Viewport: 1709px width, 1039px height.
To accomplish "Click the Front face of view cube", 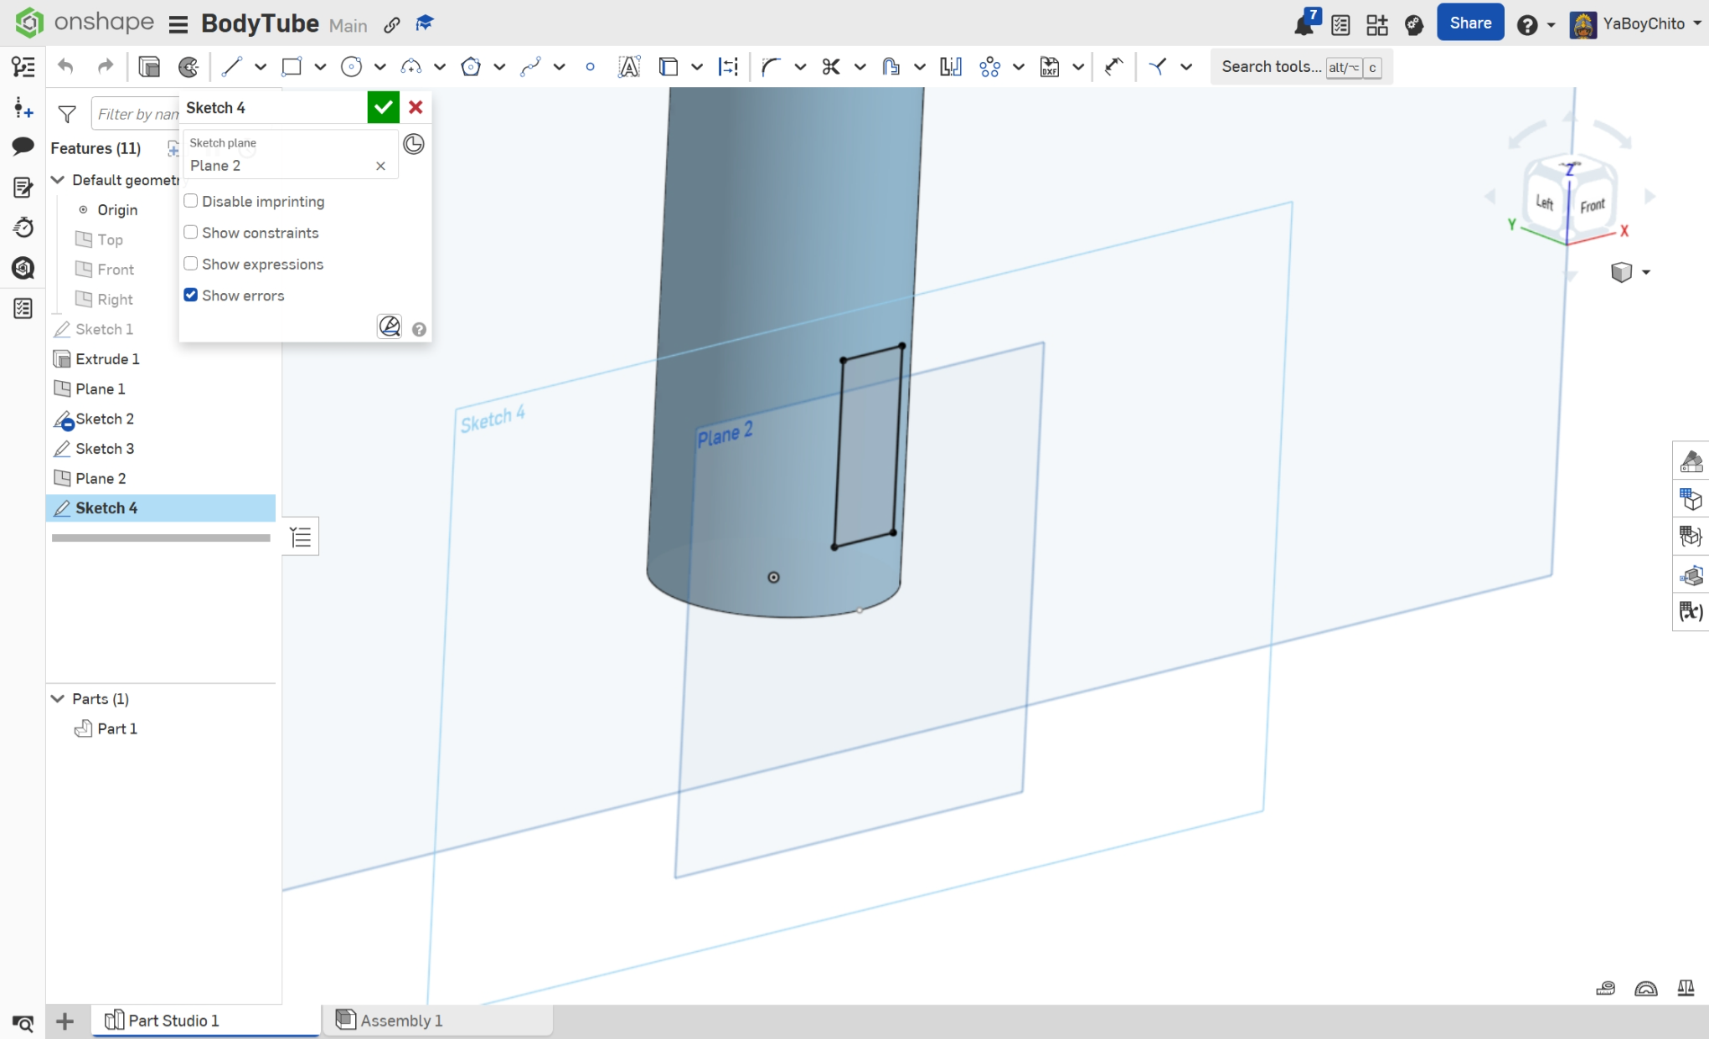I will (1592, 206).
